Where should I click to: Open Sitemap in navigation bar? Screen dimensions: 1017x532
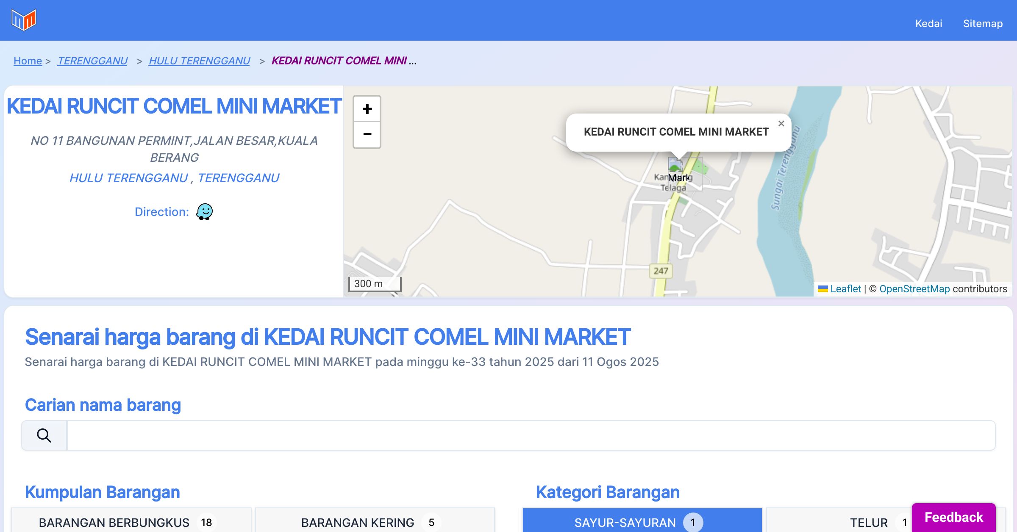tap(983, 24)
